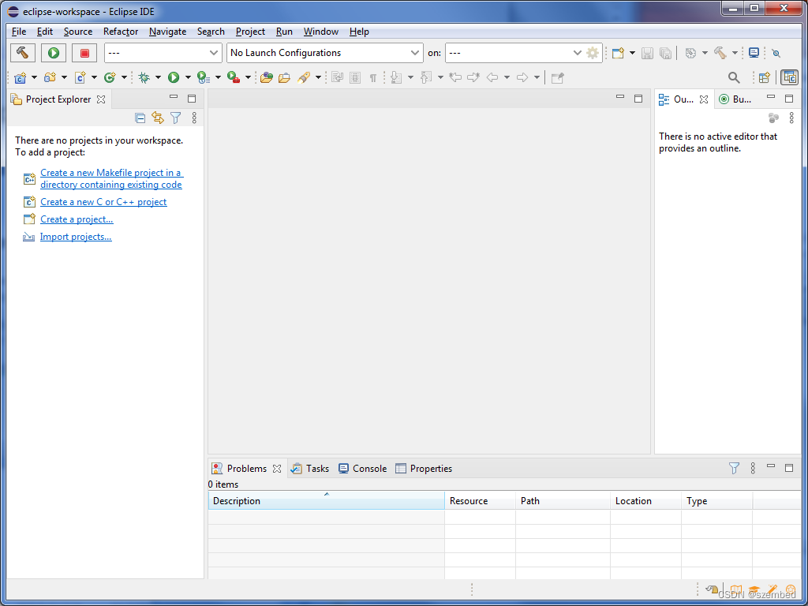Viewport: 808px width, 606px height.
Task: Expand the Forward navigation history dropdown
Action: click(537, 78)
